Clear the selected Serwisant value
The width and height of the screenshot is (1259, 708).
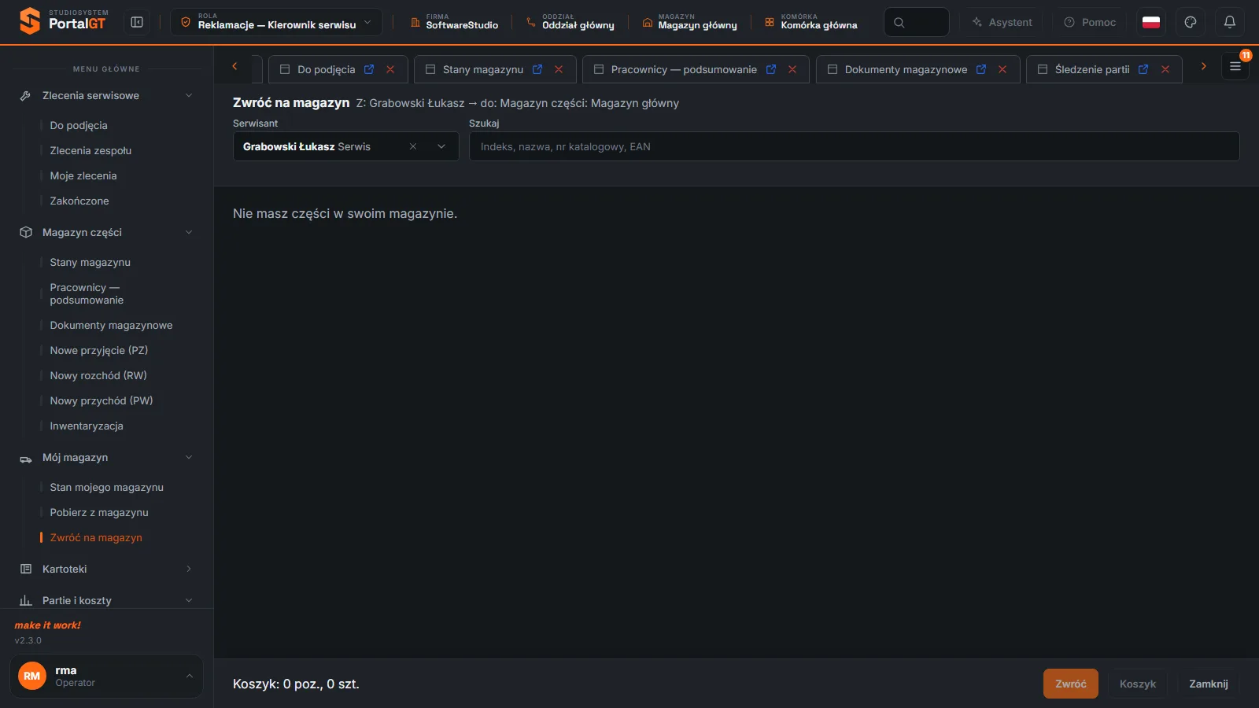pos(413,146)
